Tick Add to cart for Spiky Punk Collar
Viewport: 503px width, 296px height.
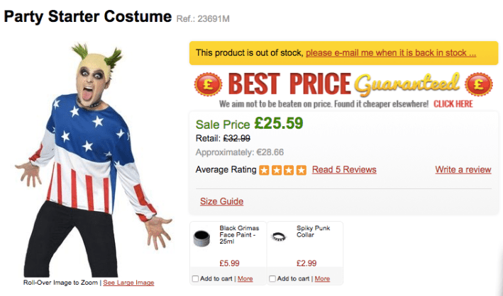pyautogui.click(x=272, y=279)
